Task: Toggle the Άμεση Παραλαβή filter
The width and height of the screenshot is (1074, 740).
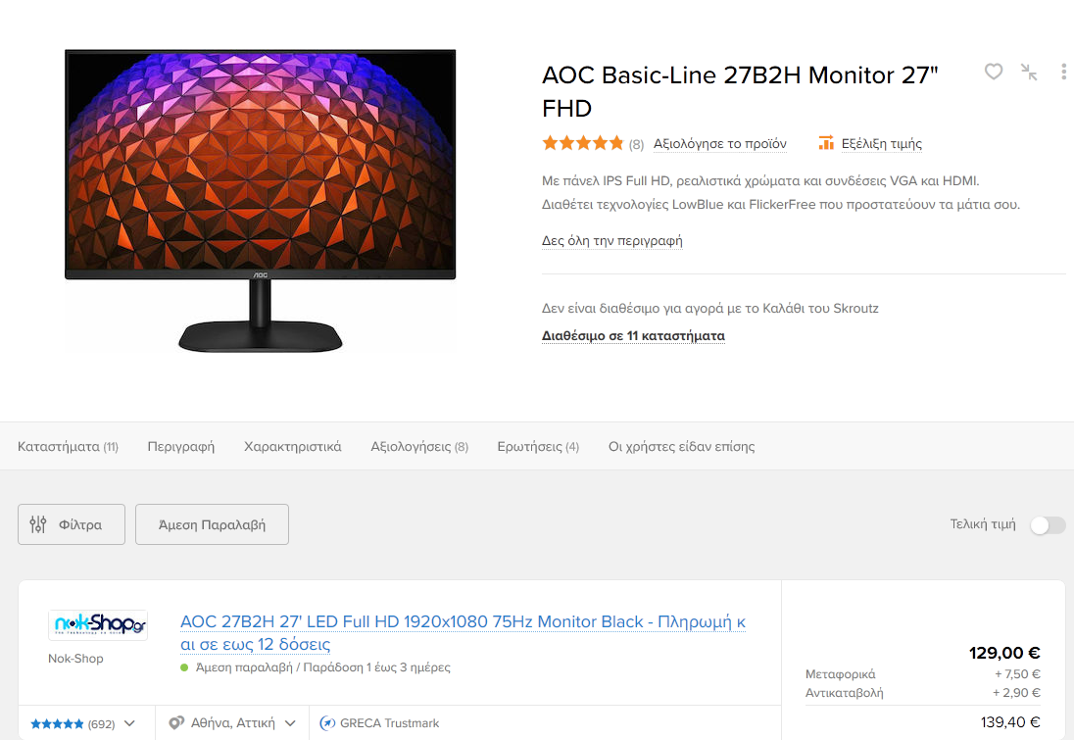Action: click(212, 524)
